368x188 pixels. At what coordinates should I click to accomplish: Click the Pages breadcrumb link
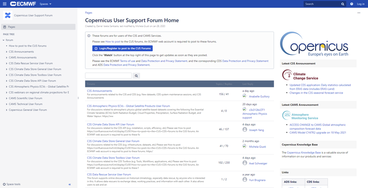pos(89,13)
